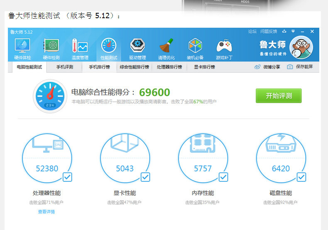
Task: Switch to 电脑性能测试 tab
Action: tap(29, 67)
